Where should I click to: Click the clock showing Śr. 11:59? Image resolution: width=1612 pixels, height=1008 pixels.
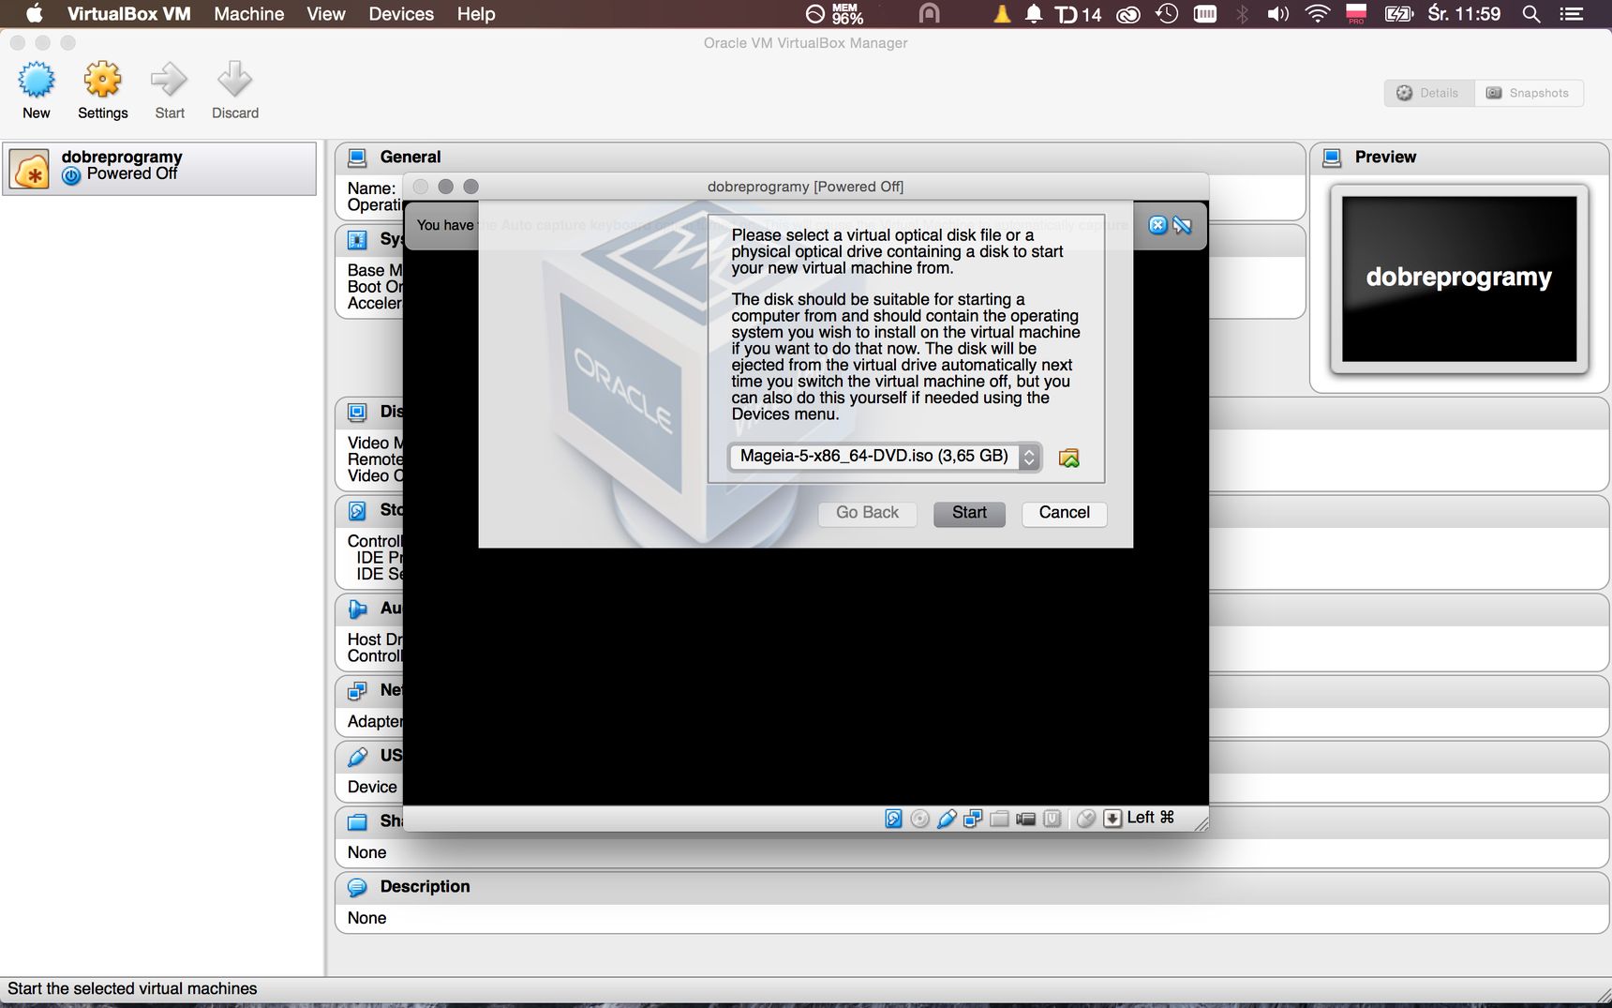pos(1464,14)
